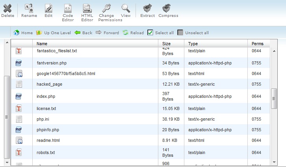Viewport: 286px width, 167px height.
Task: Click 12.21 KB size cell
Action: tap(171, 84)
